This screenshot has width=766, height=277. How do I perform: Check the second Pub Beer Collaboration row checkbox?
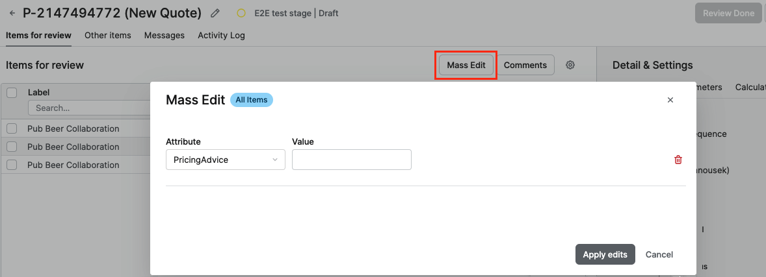(12, 147)
